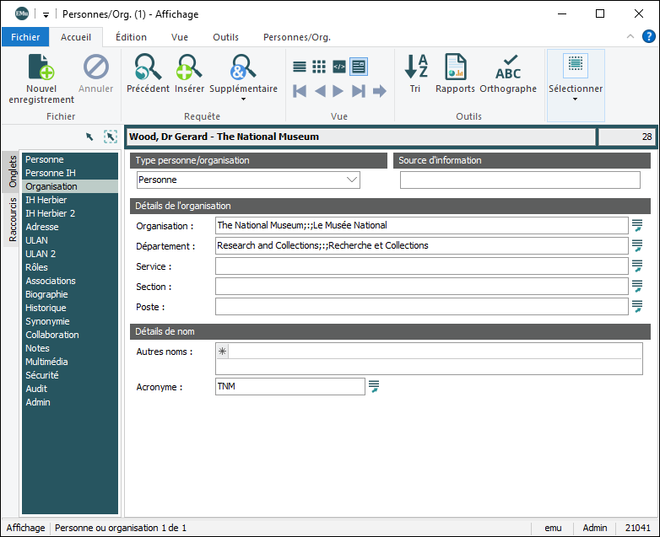The width and height of the screenshot is (660, 537).
Task: Click the Service input field
Action: point(421,266)
